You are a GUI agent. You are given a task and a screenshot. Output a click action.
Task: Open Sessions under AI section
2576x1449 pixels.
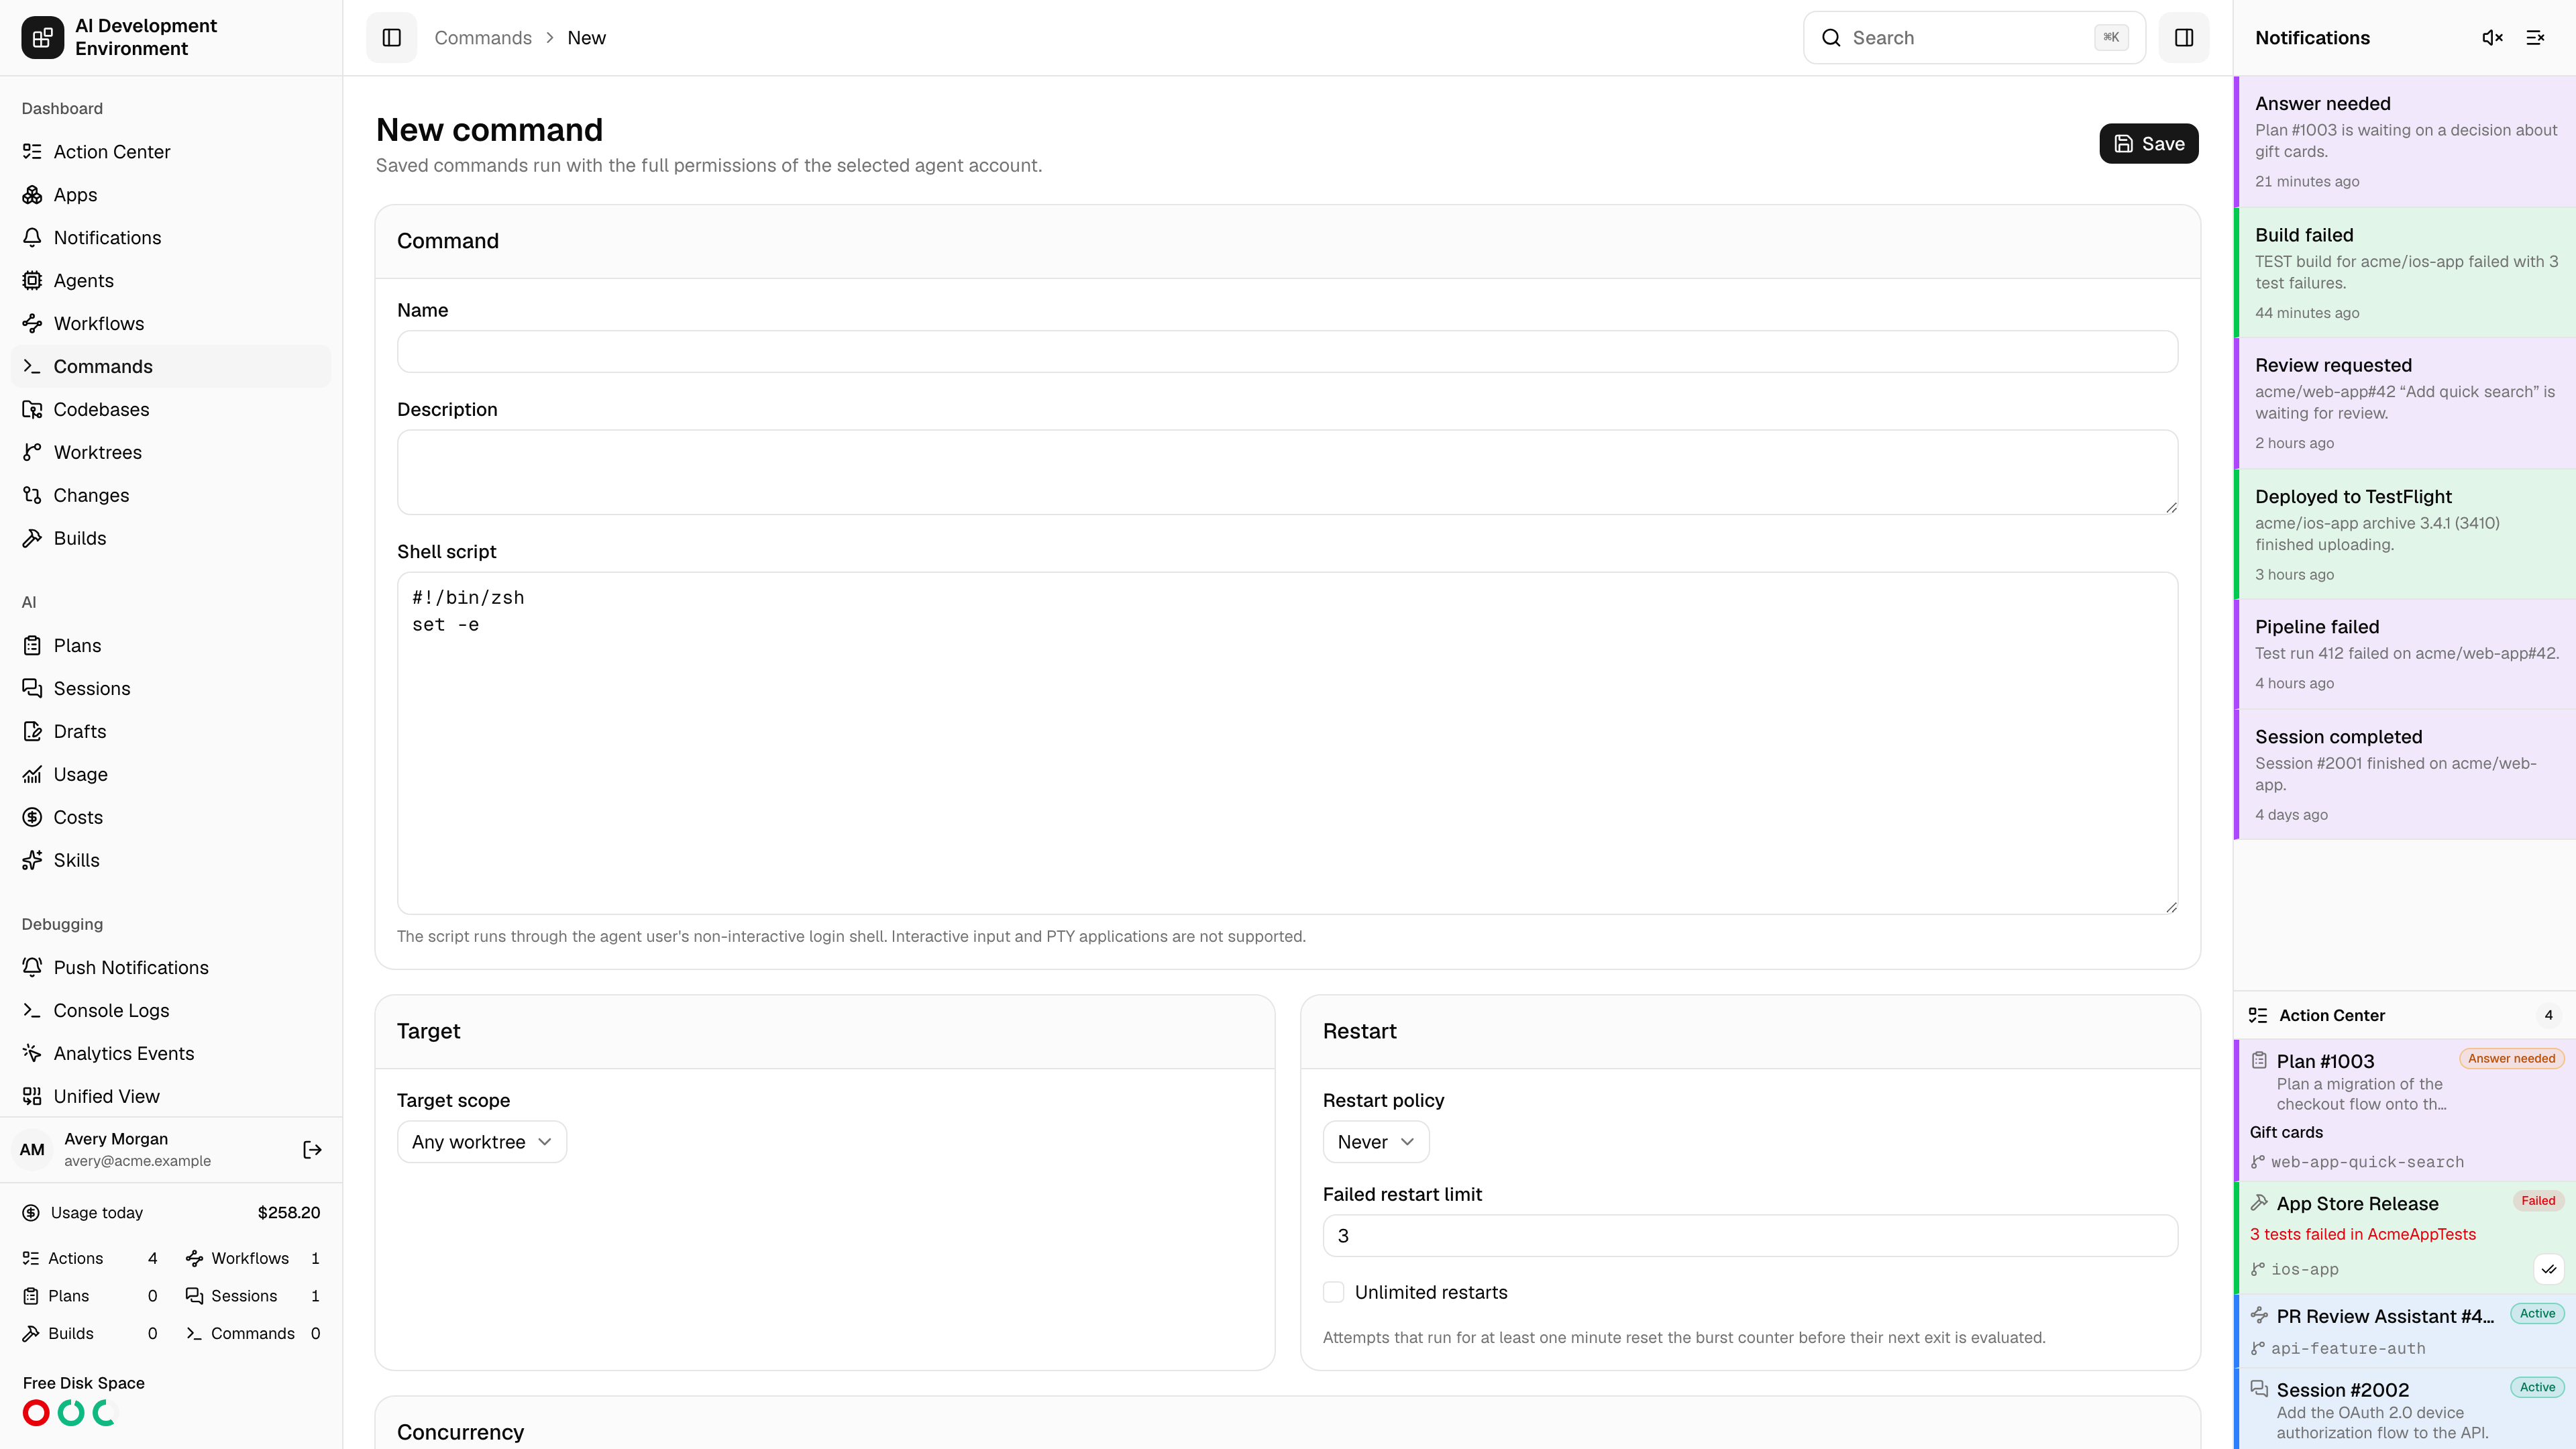[171, 689]
